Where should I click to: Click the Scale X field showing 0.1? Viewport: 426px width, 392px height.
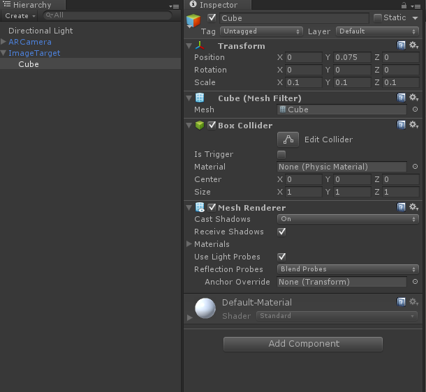304,82
